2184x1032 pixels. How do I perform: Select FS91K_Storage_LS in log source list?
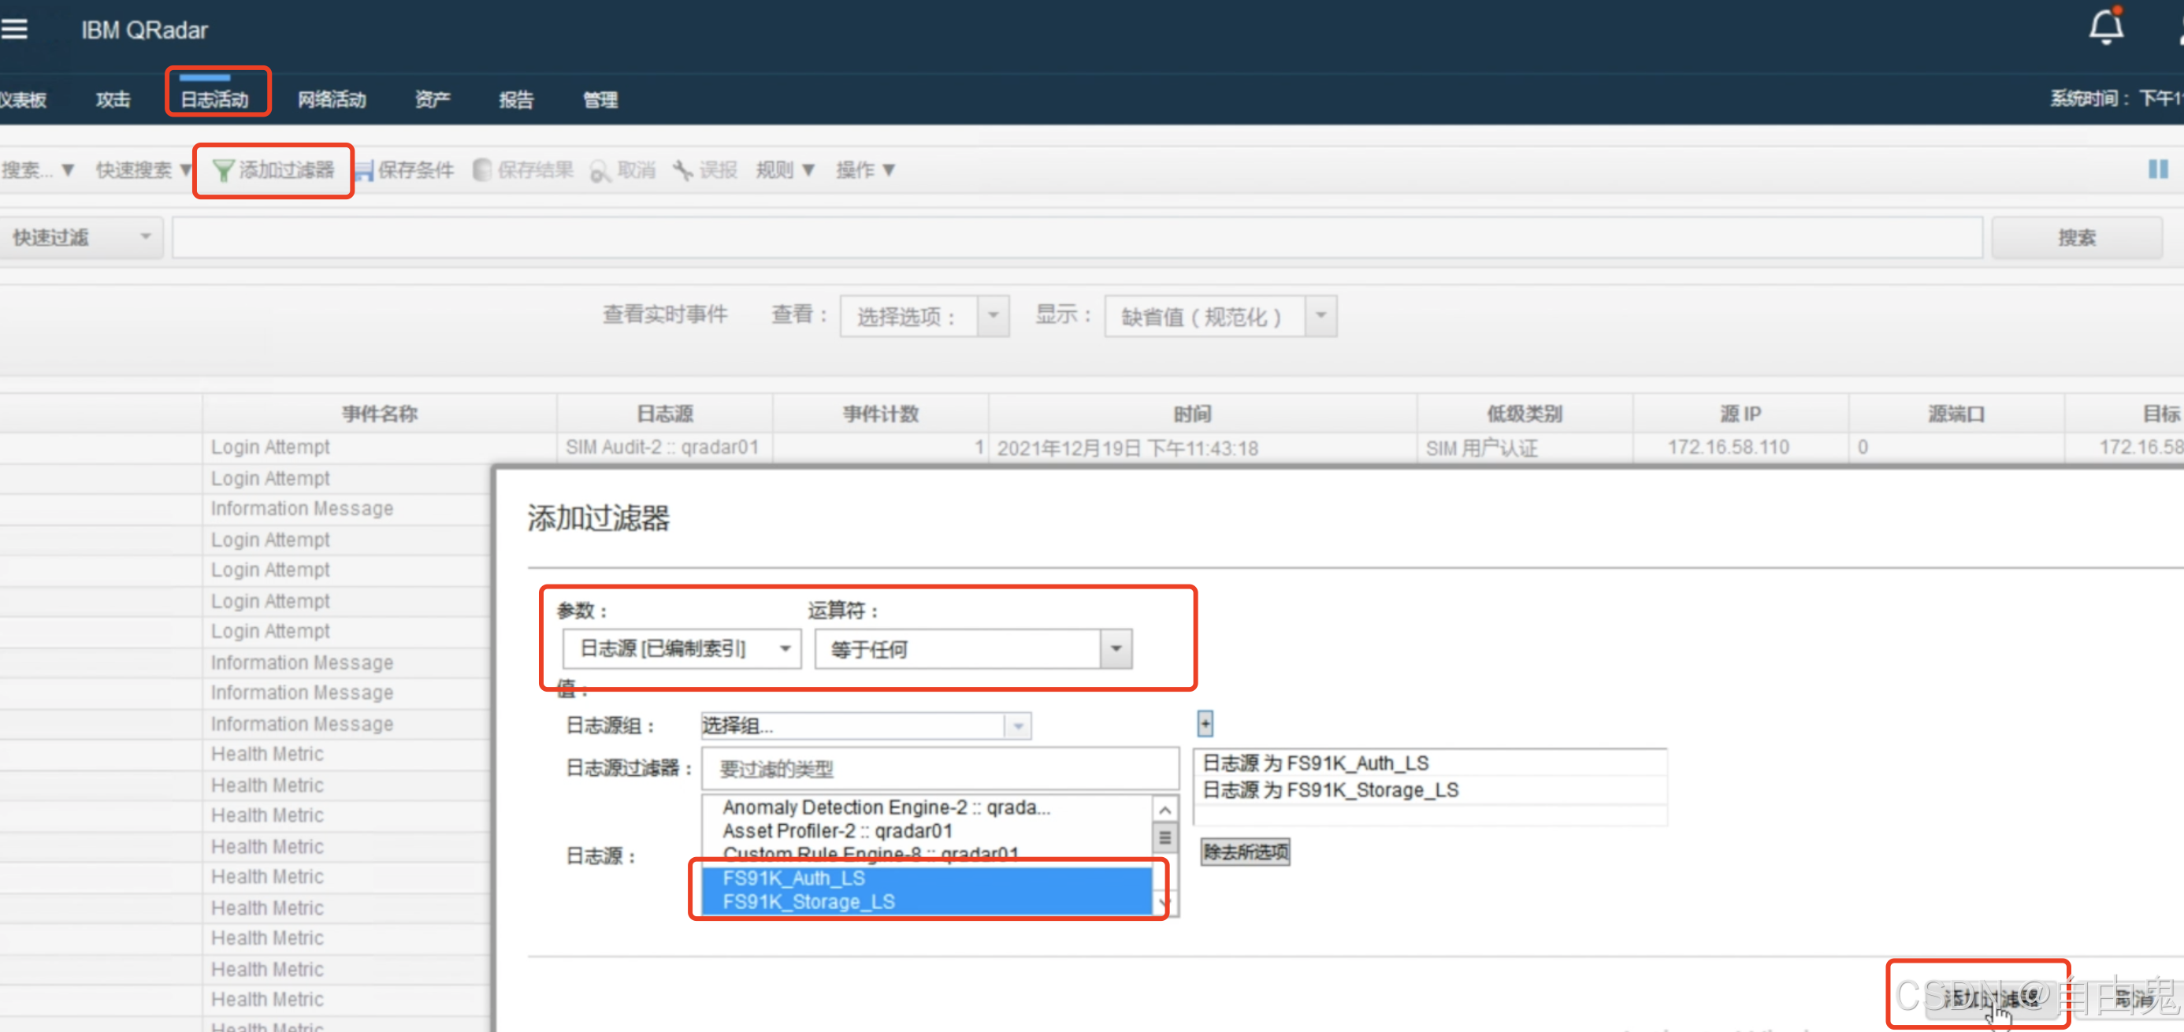808,901
